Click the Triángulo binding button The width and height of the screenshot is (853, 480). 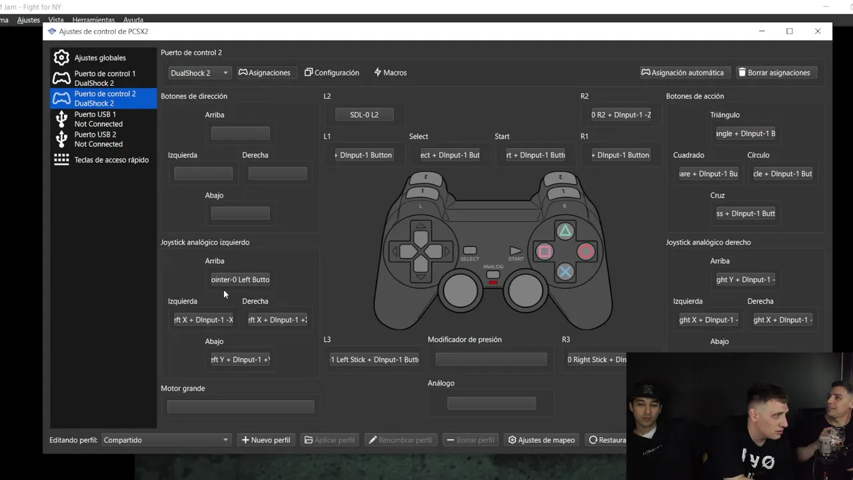[746, 133]
